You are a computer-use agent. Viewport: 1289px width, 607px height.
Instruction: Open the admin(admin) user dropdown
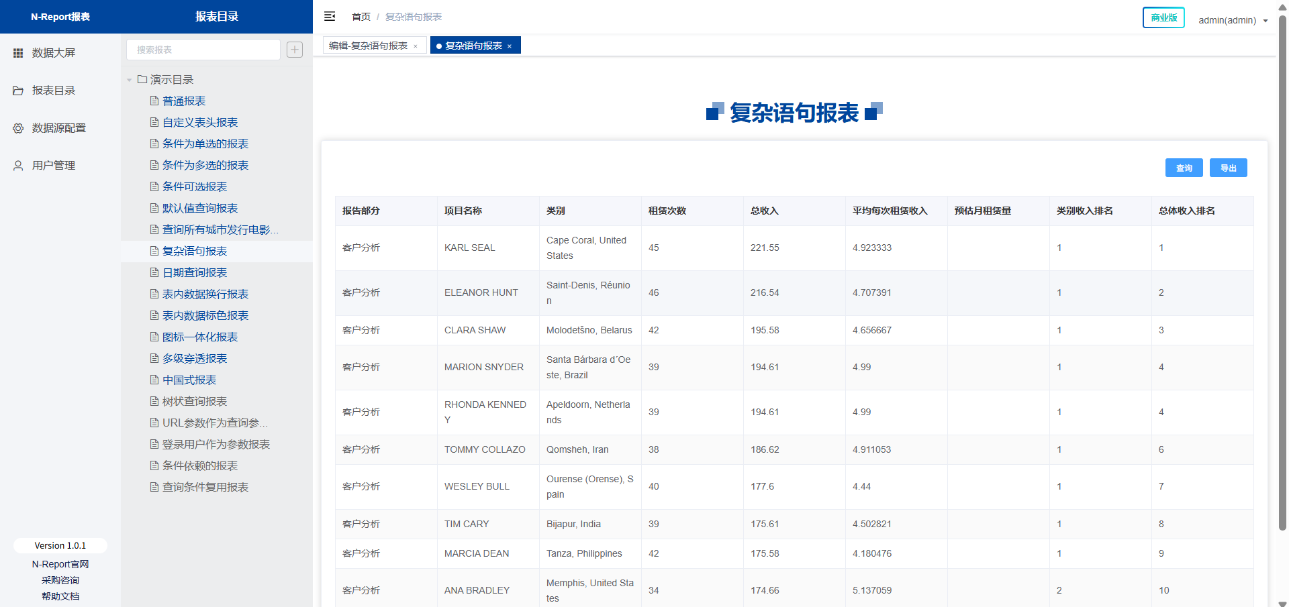pos(1233,20)
